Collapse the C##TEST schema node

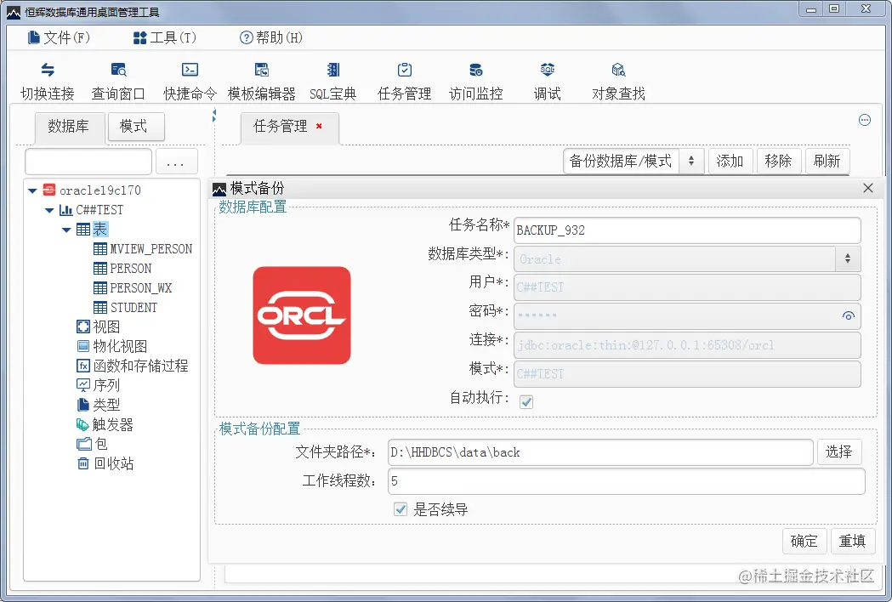coord(49,211)
